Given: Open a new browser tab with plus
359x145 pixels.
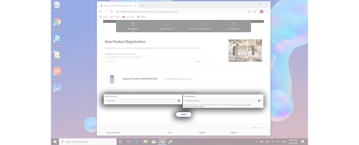Looking at the screenshot, I should click(142, 6).
